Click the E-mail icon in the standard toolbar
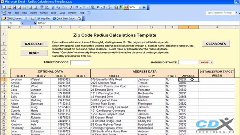The height and width of the screenshot is (135, 240). [24, 7]
